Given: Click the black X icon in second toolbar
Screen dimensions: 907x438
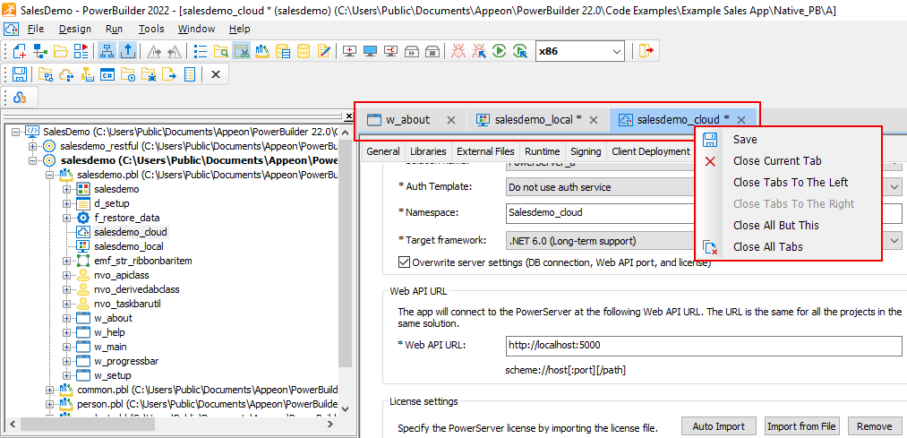Looking at the screenshot, I should [215, 74].
